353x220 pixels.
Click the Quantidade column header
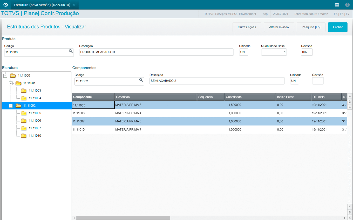[234, 97]
